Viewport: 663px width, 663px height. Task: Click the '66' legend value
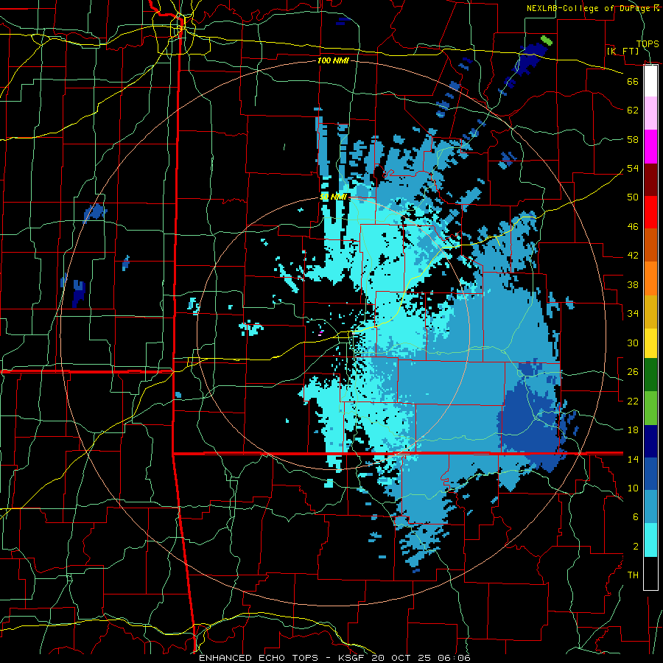633,81
